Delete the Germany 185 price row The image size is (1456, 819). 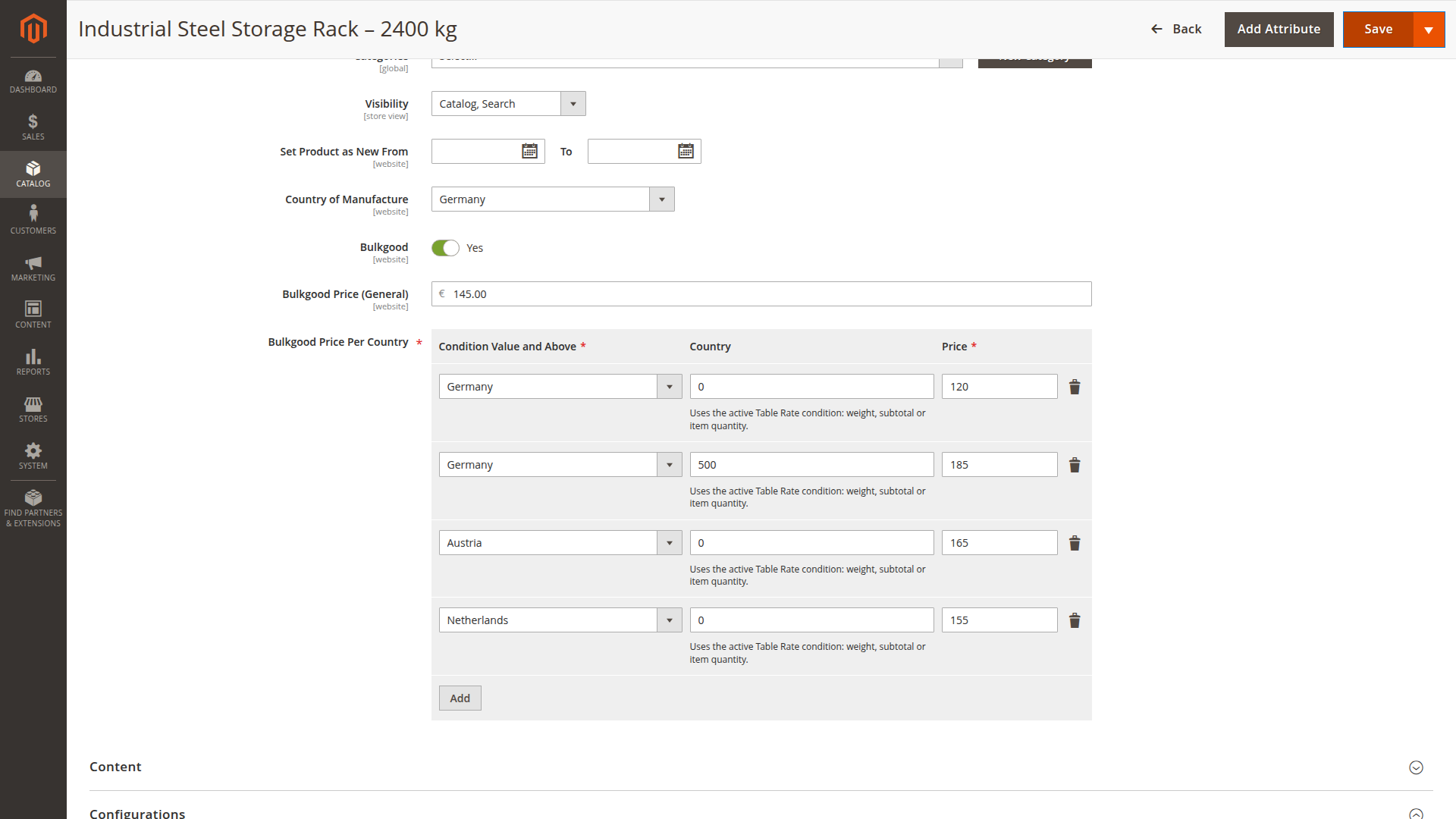[x=1075, y=465]
